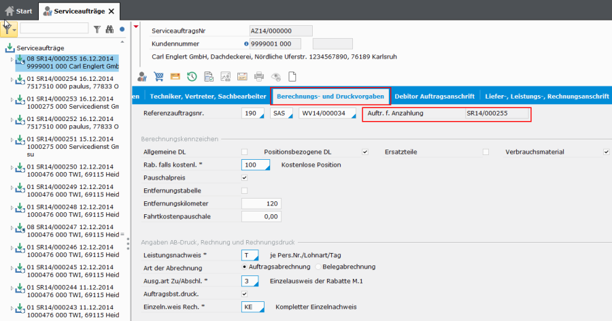Image resolution: width=612 pixels, height=321 pixels.
Task: Open the green history clock icon
Action: (192, 77)
